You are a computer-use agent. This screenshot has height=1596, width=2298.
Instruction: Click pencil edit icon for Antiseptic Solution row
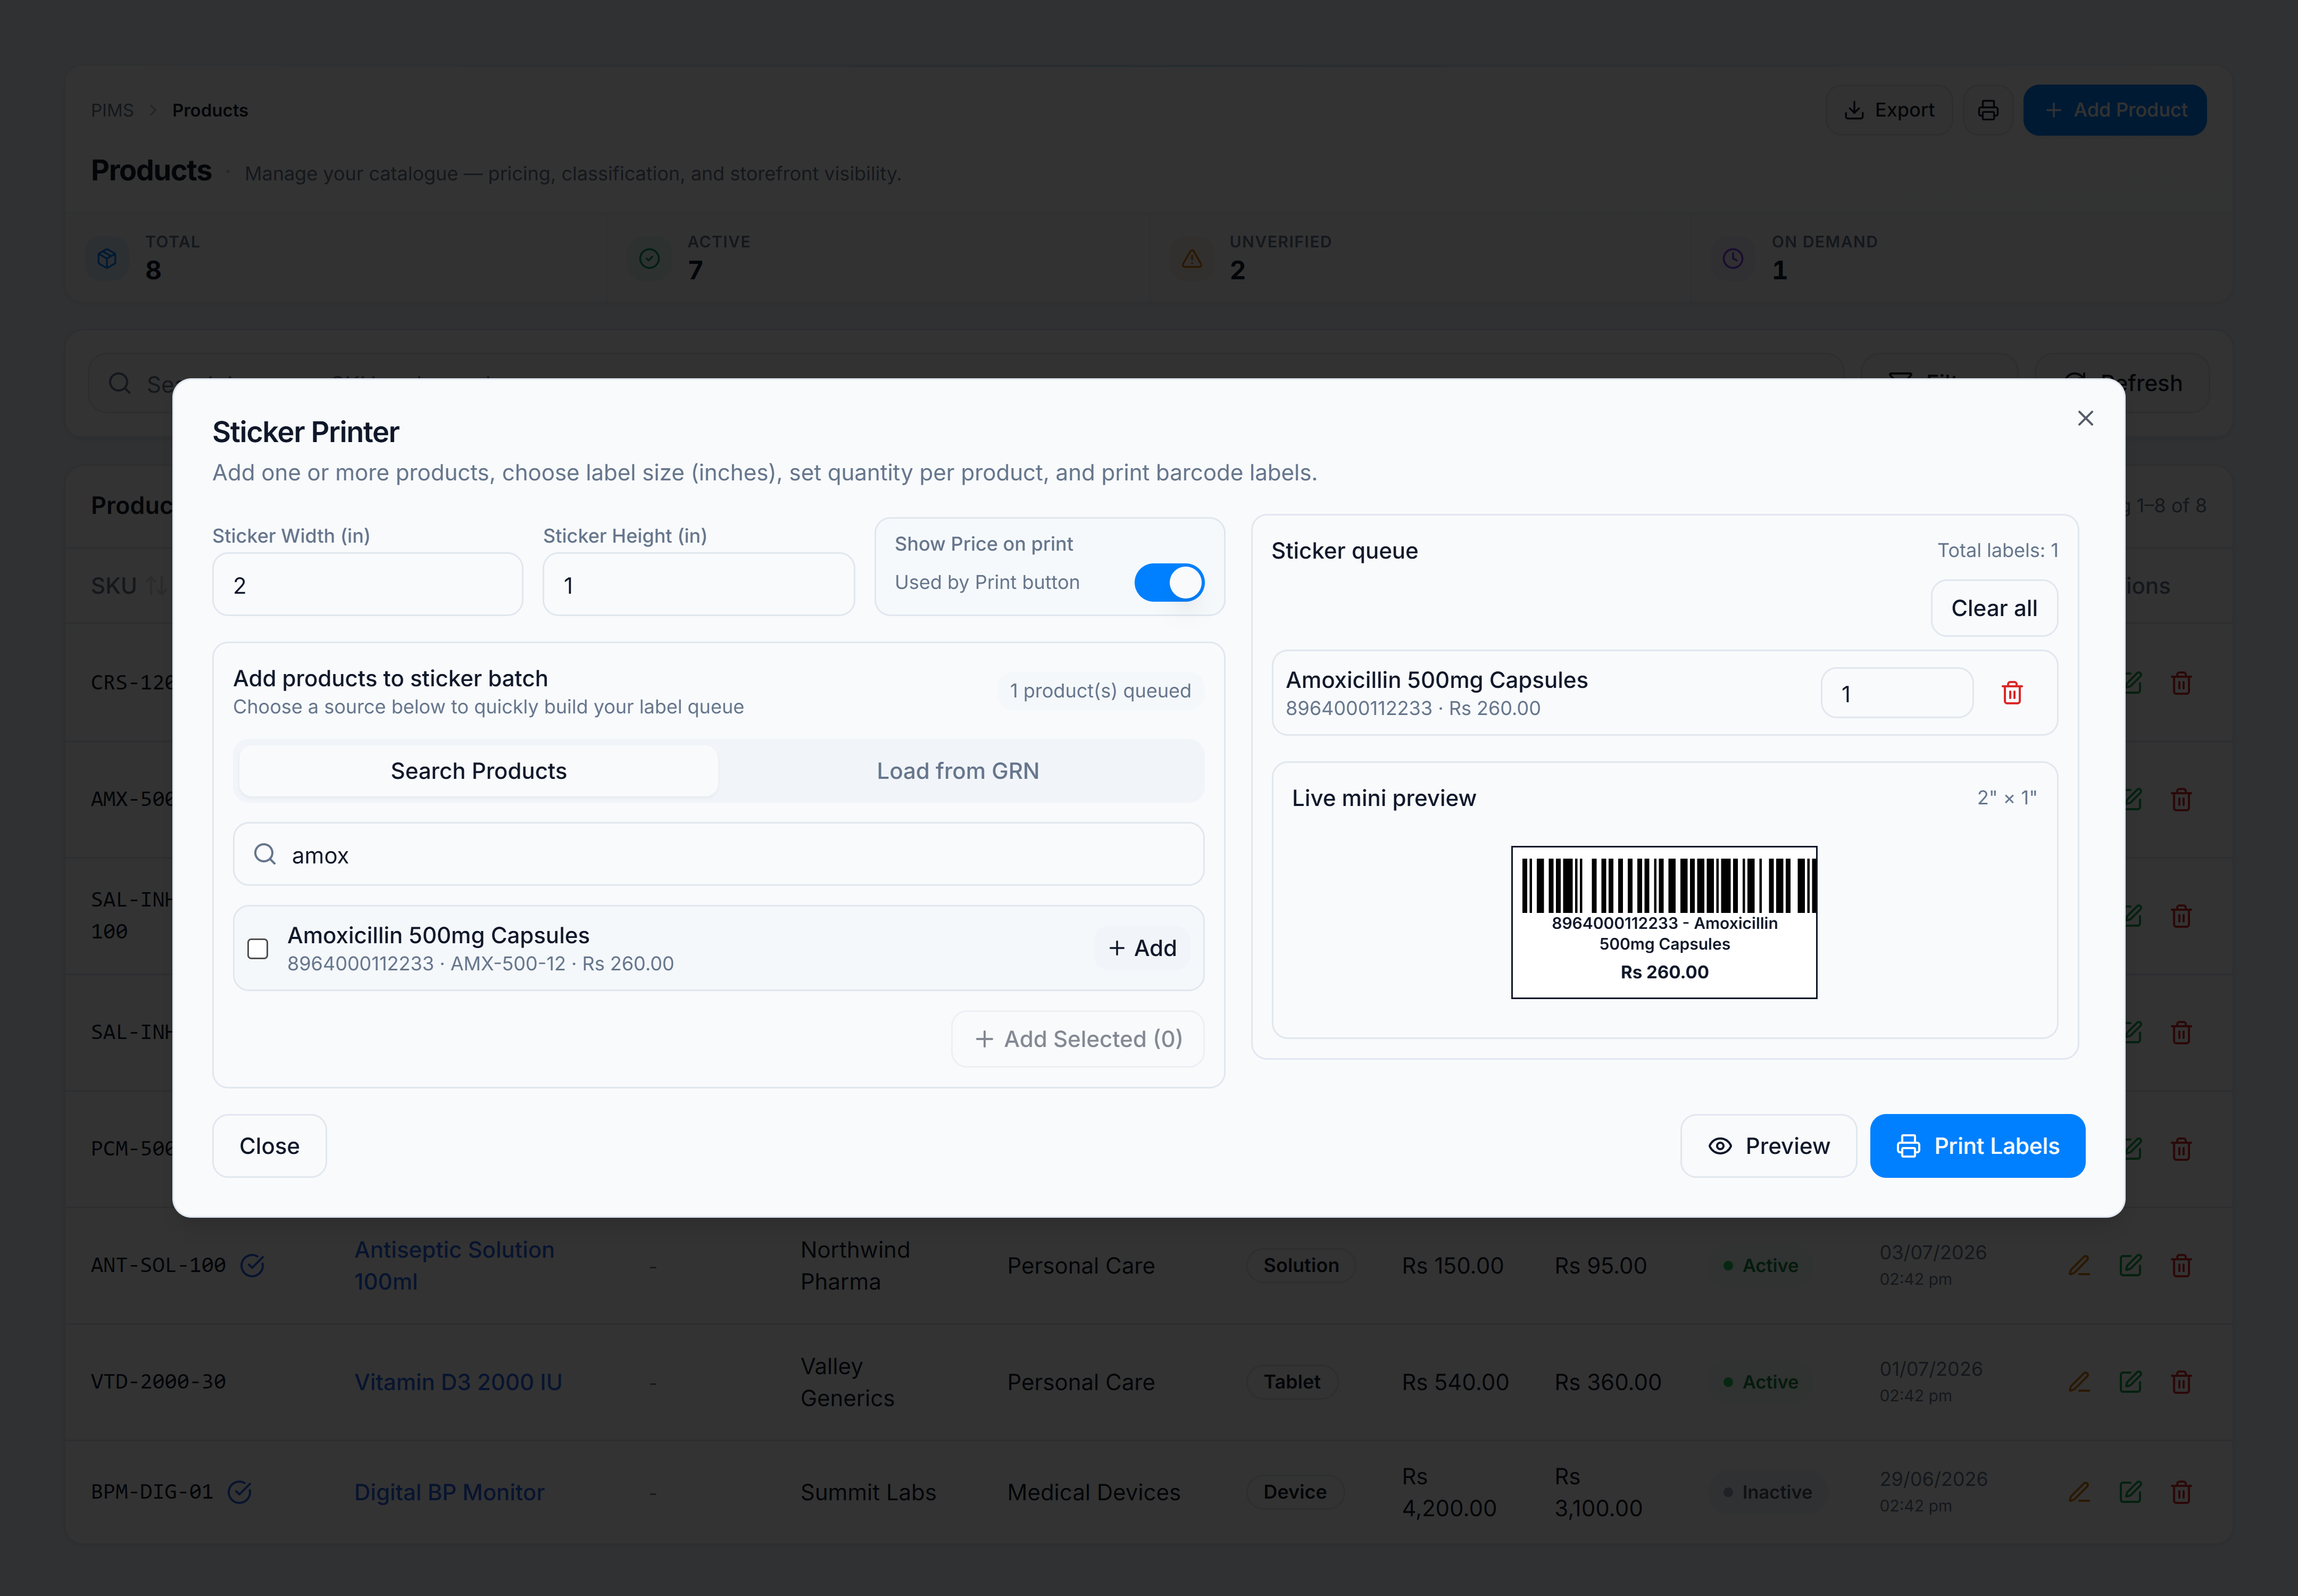[2079, 1265]
